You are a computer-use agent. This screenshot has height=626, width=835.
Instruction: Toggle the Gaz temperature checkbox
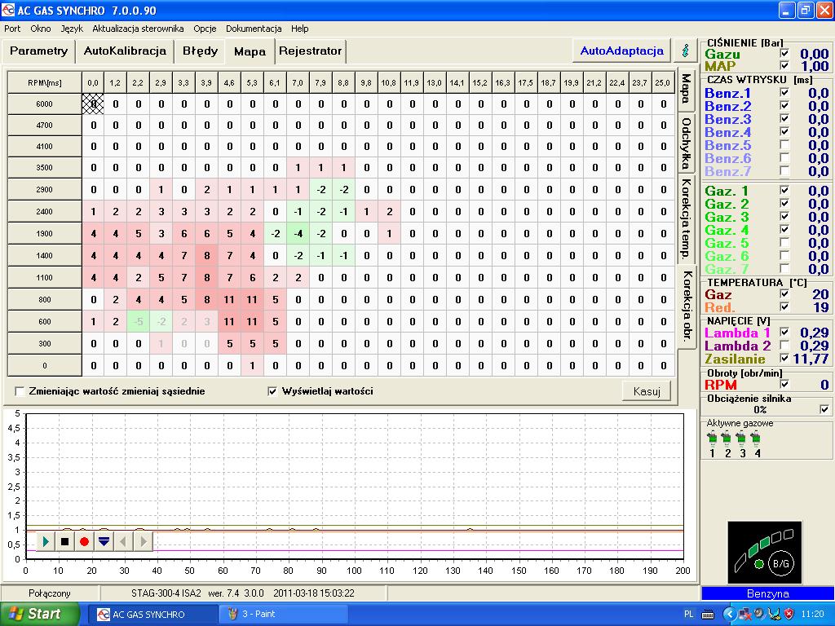784,293
